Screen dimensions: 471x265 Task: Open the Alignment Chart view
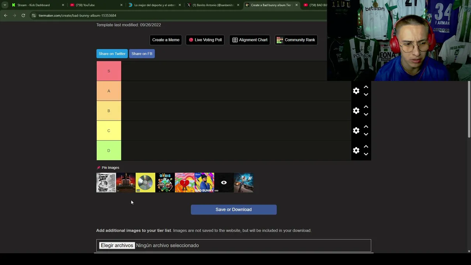pyautogui.click(x=250, y=40)
